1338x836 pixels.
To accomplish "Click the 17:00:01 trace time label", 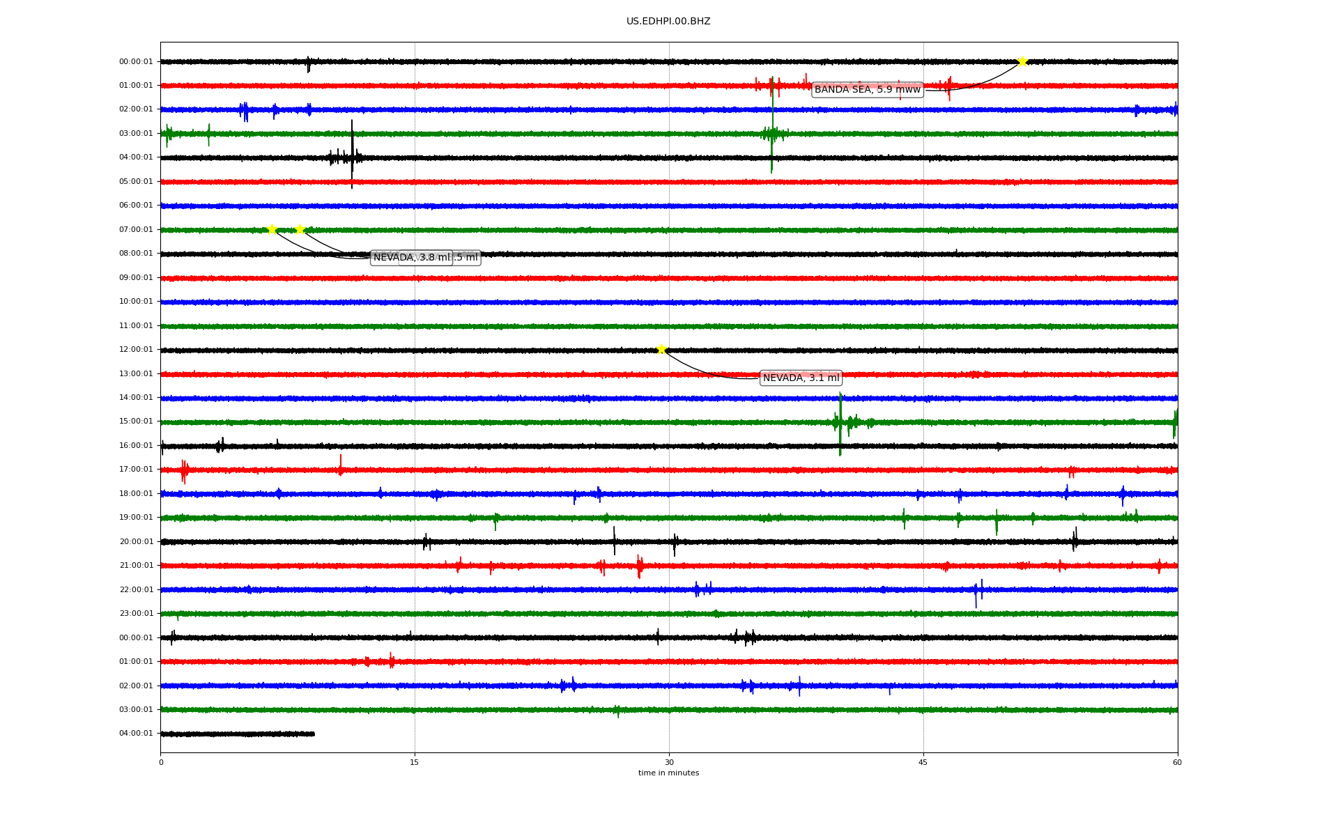I will 136,470.
